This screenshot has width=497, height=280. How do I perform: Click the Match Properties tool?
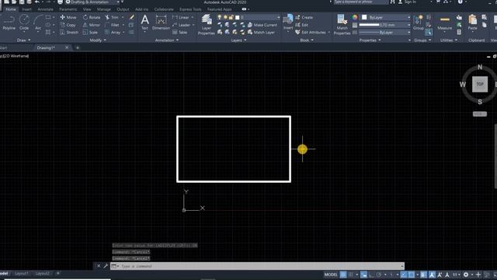(342, 24)
